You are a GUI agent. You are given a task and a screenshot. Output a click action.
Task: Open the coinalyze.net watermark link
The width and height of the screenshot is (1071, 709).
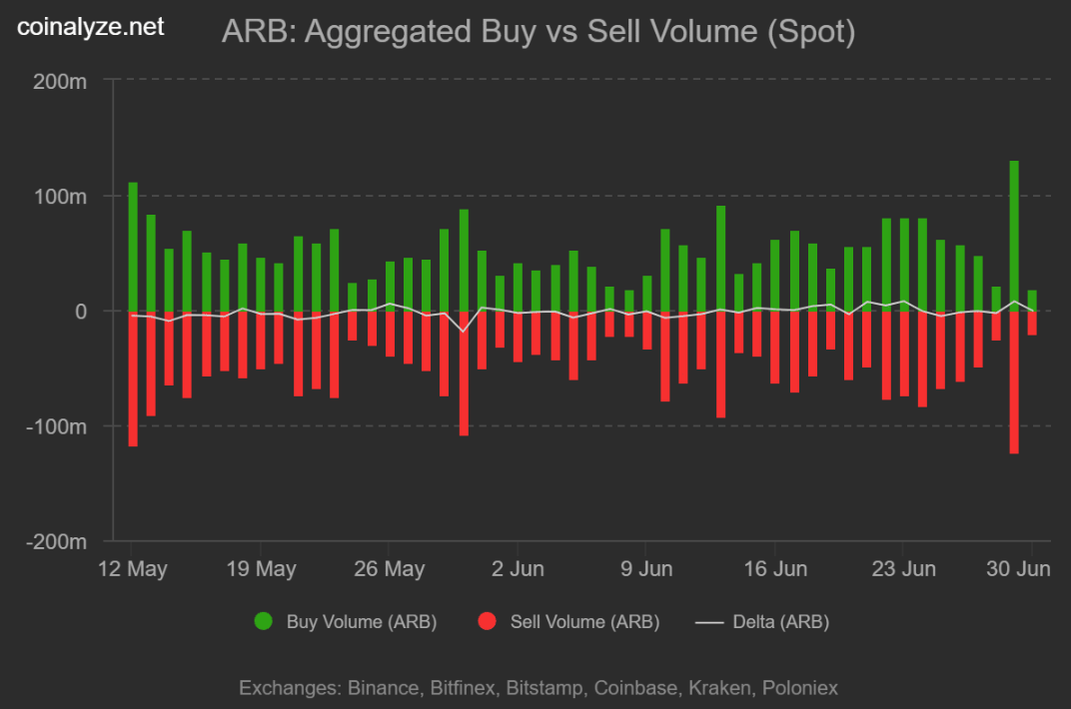[x=90, y=27]
